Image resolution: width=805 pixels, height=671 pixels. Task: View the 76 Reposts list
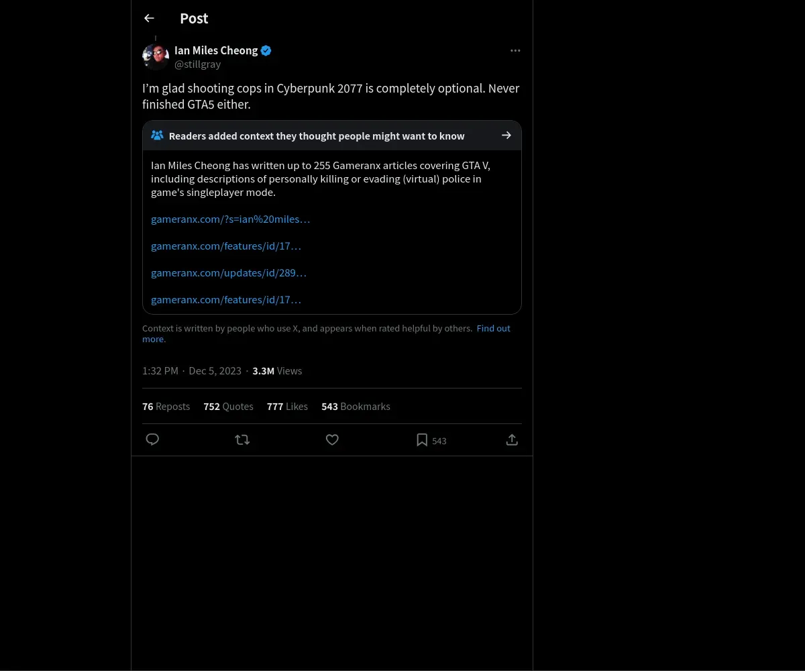click(x=166, y=407)
